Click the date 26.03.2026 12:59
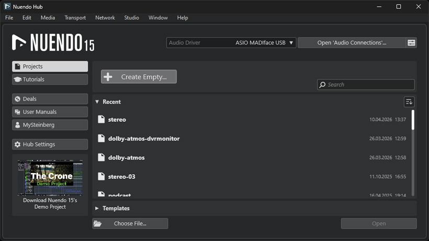429x241 pixels. click(388, 139)
